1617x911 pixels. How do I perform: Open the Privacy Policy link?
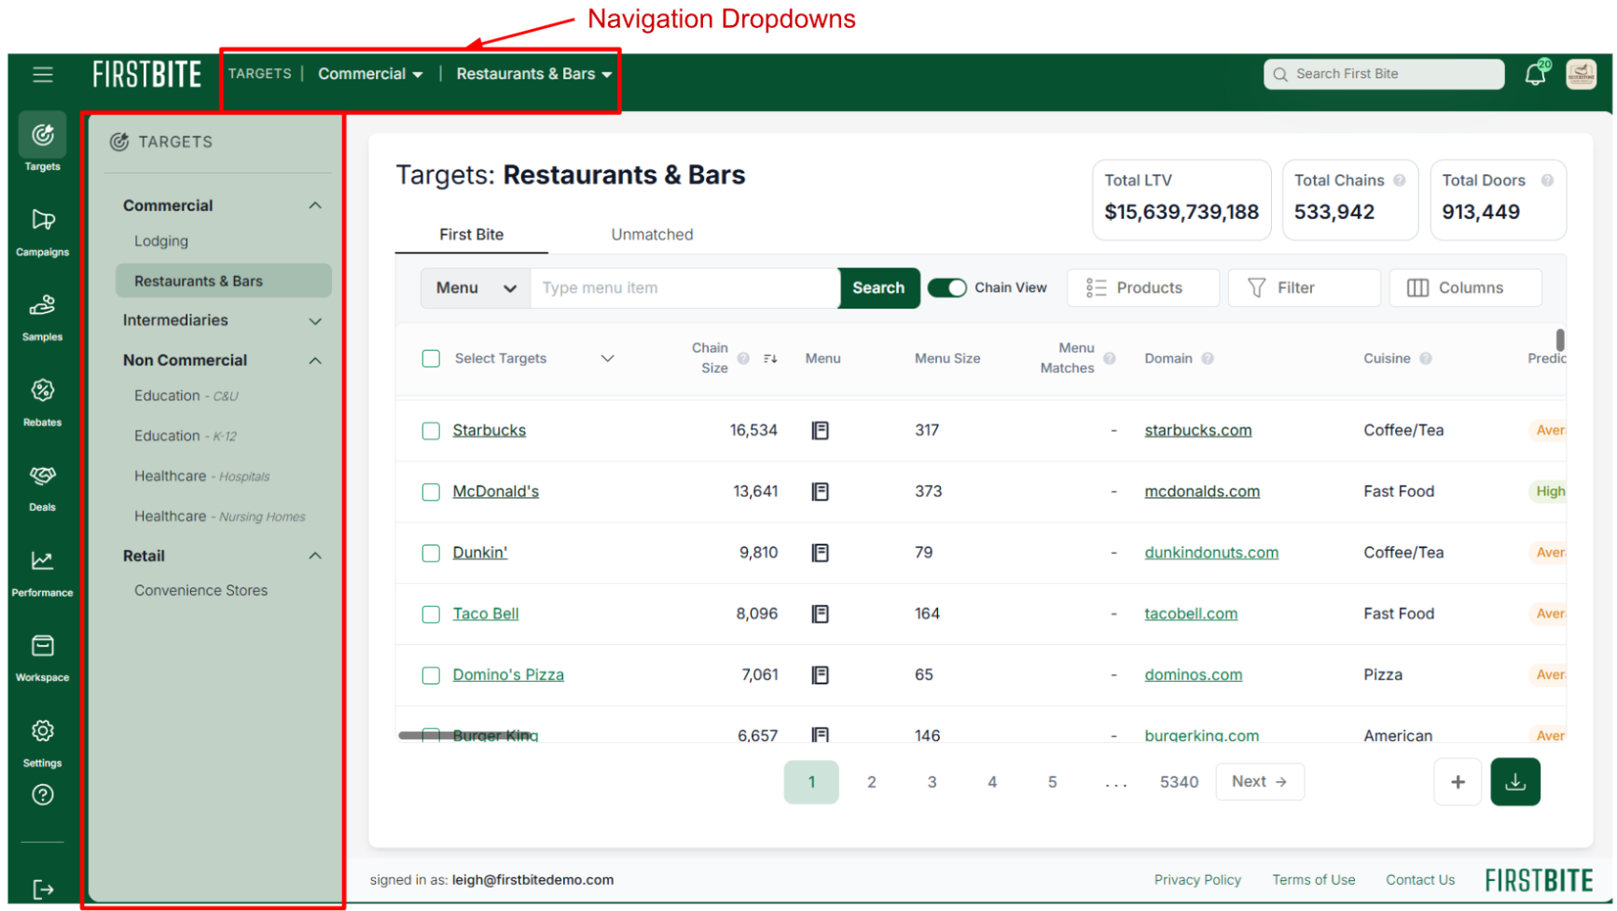click(1198, 881)
